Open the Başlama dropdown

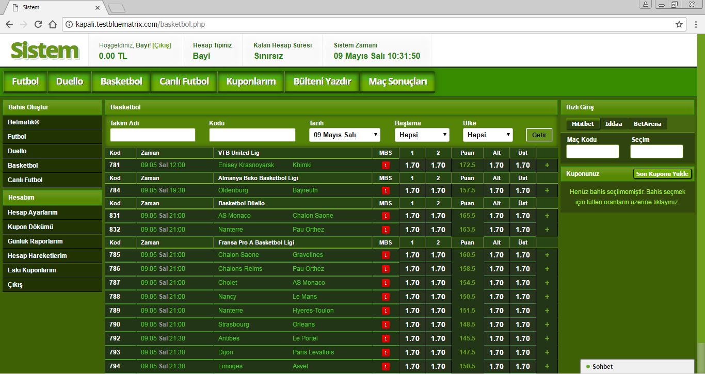click(422, 135)
